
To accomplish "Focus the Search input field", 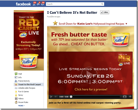I will pyautogui.click(x=73, y=4).
